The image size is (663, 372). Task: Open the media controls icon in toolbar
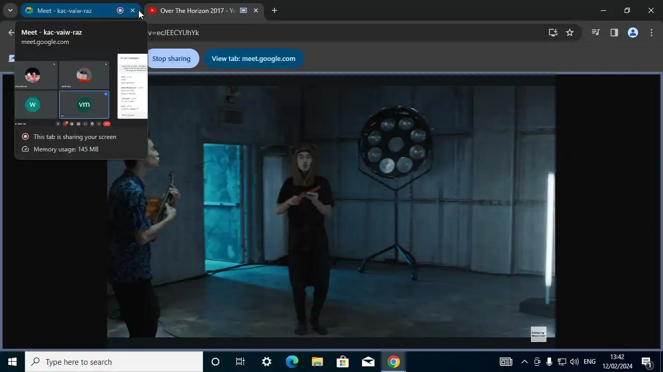596,33
